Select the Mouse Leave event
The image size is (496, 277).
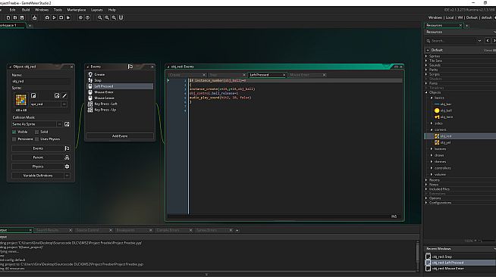[x=120, y=98]
